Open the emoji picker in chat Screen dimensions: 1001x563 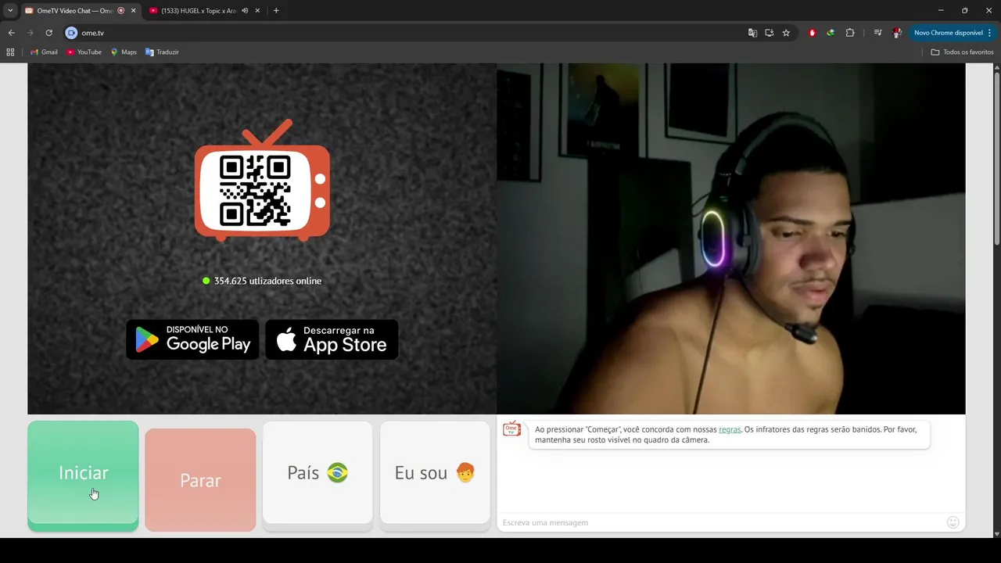(x=953, y=522)
